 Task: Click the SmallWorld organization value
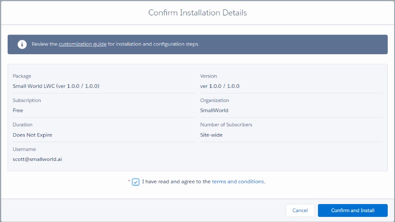(x=214, y=110)
